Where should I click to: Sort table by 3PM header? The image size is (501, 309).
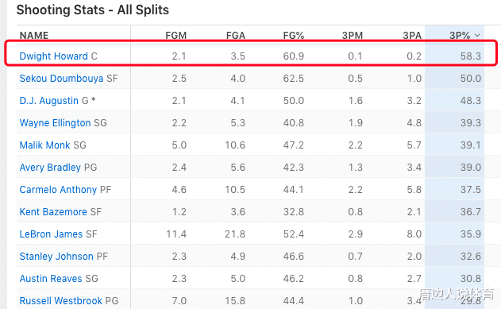352,36
